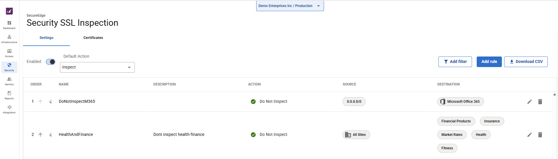Open the Identity sidebar section

coord(9,81)
